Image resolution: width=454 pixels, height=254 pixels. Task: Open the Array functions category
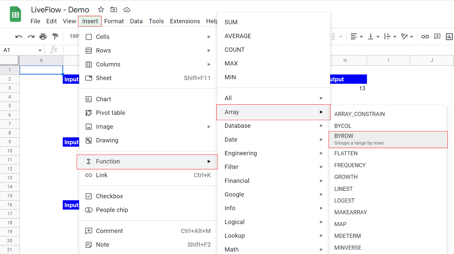274,112
